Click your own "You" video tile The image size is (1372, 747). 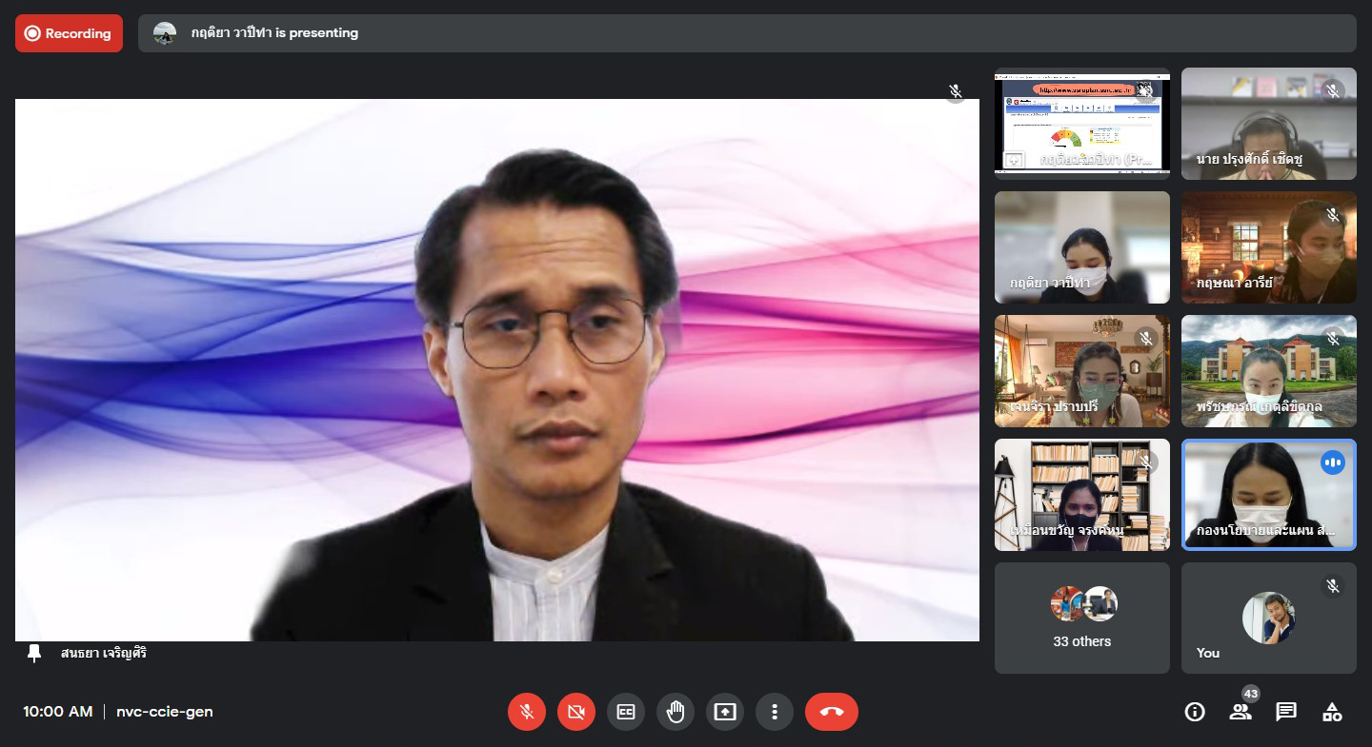pyautogui.click(x=1268, y=619)
